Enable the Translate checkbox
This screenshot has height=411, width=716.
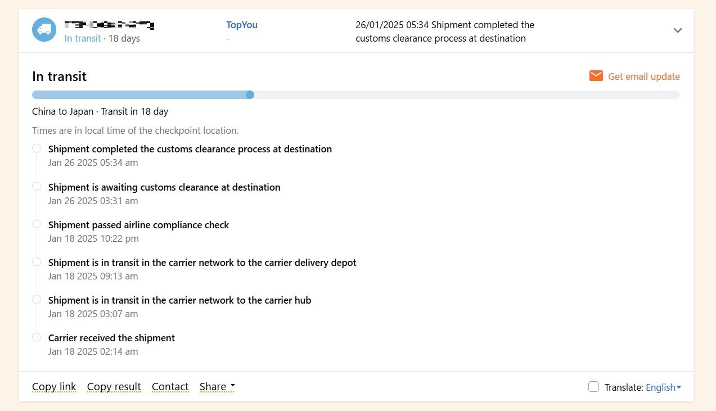[593, 386]
